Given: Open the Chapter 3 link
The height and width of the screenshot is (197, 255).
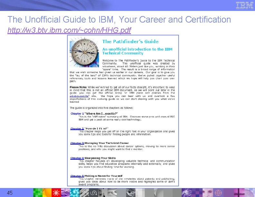Looking at the screenshot, I should click(77, 143).
